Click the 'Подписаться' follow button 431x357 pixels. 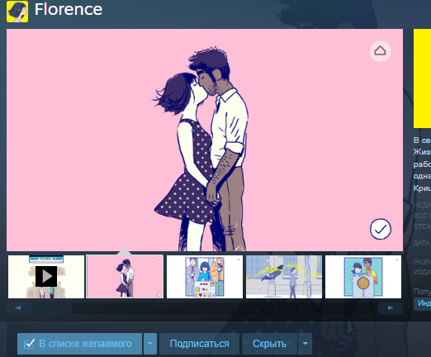199,344
